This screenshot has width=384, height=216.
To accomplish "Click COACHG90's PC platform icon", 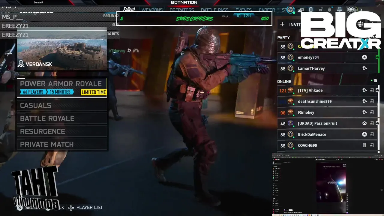I will 364,145.
